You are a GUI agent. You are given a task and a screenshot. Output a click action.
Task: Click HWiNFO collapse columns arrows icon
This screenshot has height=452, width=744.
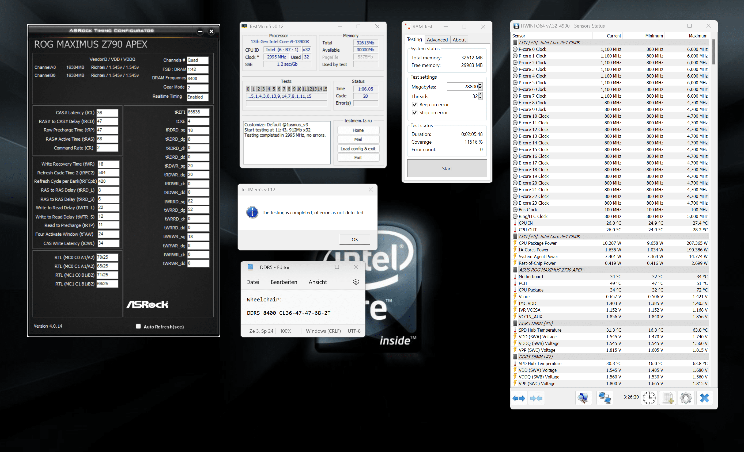pos(536,398)
